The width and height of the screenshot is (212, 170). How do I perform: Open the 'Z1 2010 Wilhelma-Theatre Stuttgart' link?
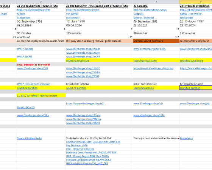click(x=37, y=96)
